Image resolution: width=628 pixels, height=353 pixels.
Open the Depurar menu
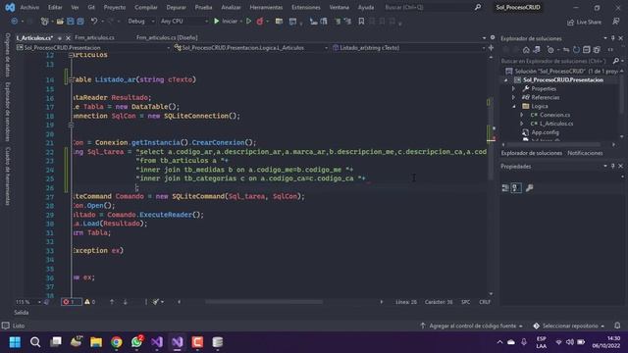pos(177,7)
